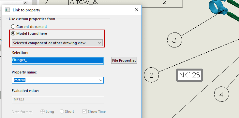239x118 pixels.
Task: Click the Plunger_ item in Selection list
Action: click(58, 60)
